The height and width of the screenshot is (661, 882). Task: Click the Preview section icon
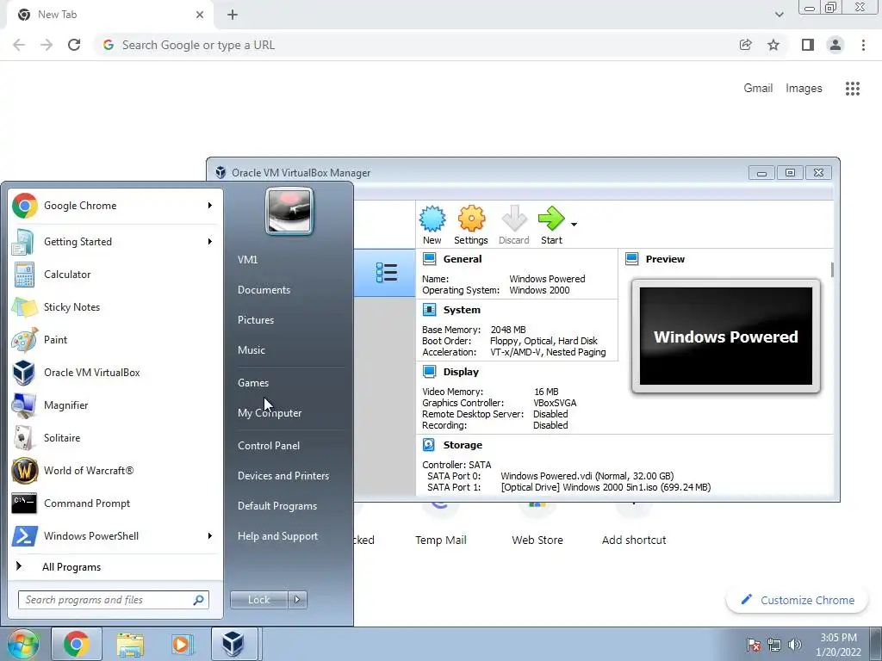(x=631, y=259)
